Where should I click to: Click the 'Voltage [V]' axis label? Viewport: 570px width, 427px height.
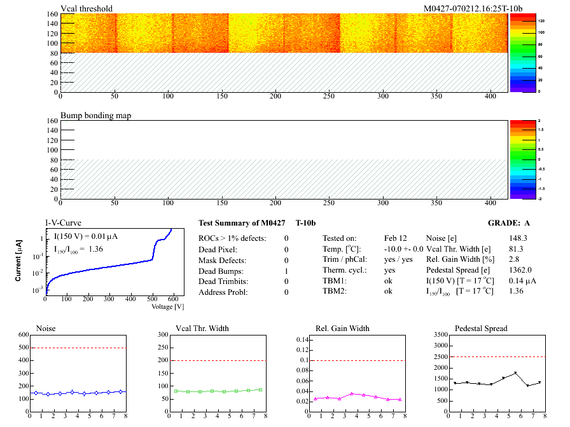pyautogui.click(x=167, y=306)
